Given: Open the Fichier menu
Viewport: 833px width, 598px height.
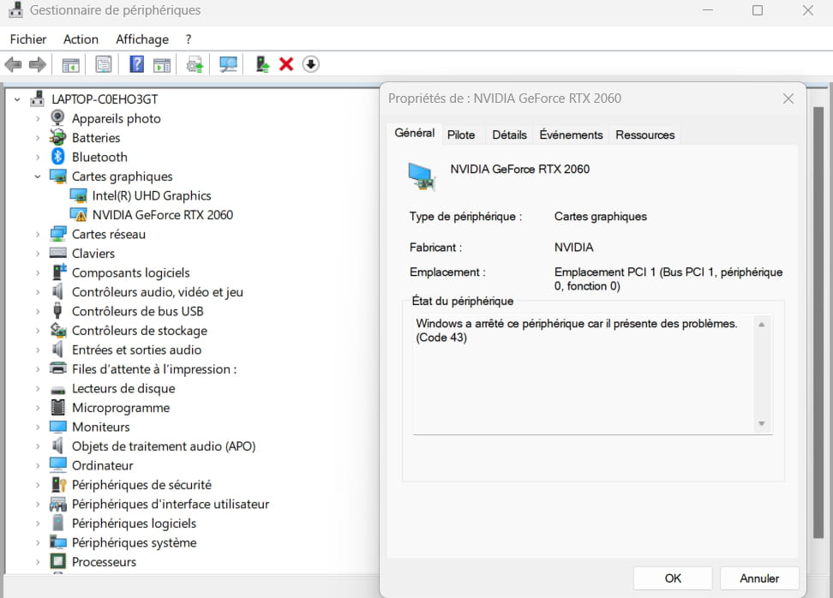Looking at the screenshot, I should (x=28, y=39).
